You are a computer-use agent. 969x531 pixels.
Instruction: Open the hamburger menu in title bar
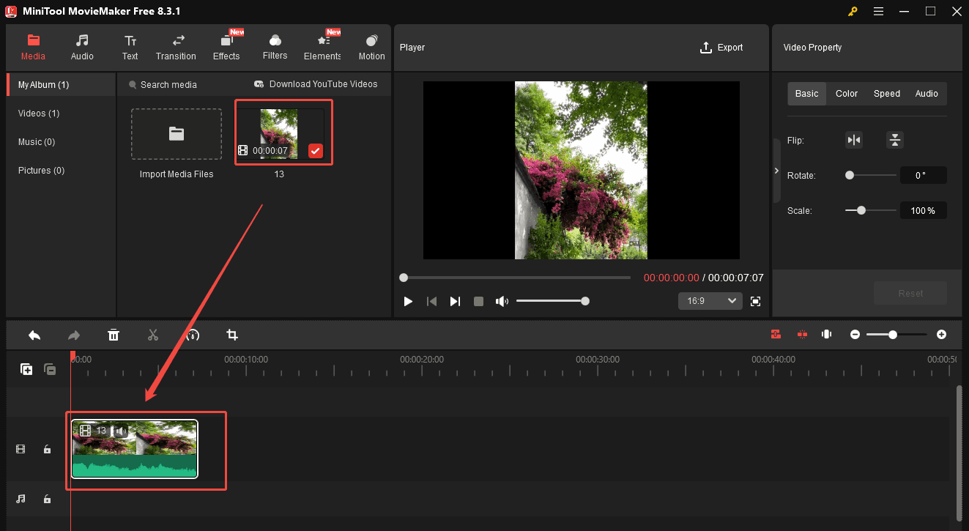(880, 11)
